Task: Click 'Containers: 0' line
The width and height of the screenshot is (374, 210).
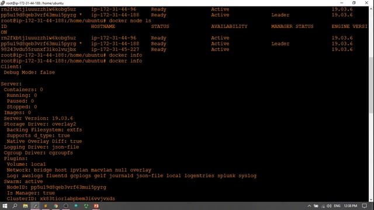Action: coord(23,89)
